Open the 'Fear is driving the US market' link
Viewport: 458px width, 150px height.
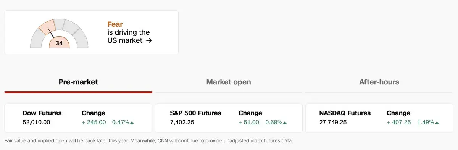pyautogui.click(x=129, y=32)
